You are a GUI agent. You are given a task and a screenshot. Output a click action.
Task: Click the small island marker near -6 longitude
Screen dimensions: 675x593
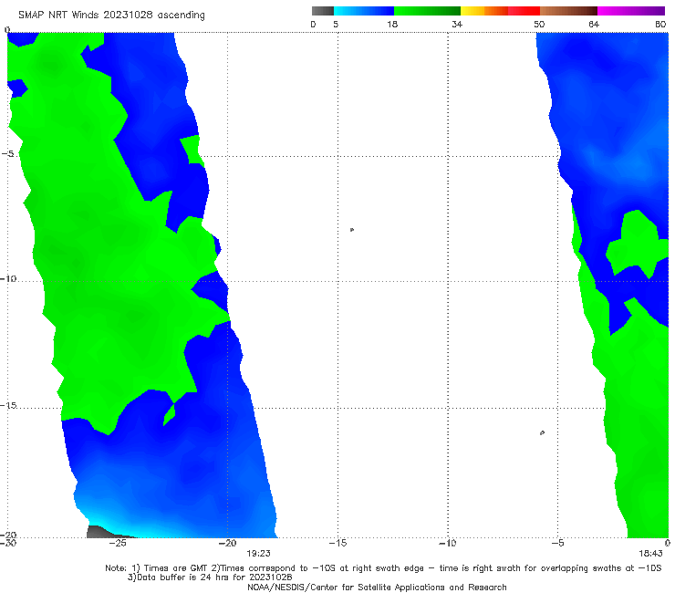pyautogui.click(x=542, y=432)
